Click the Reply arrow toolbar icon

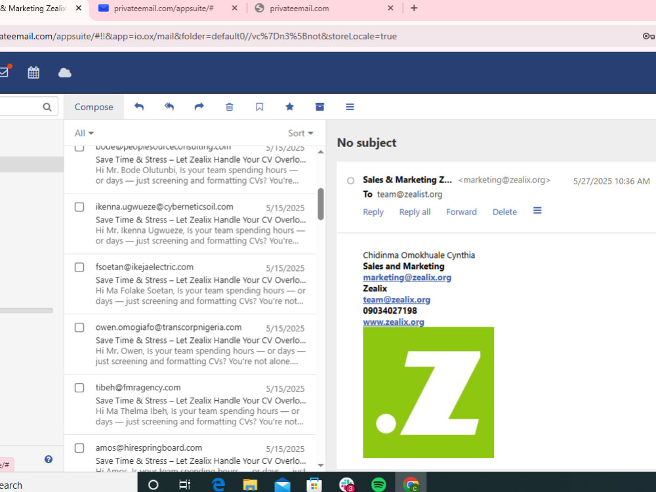pos(139,107)
